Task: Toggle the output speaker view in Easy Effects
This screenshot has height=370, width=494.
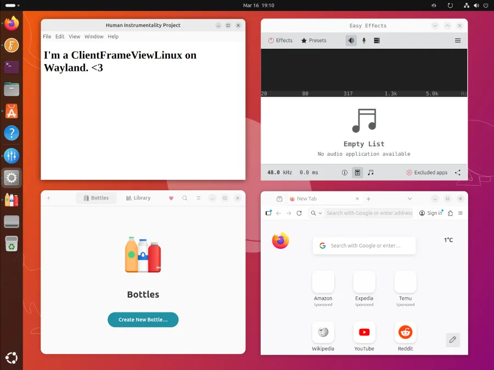Action: pyautogui.click(x=351, y=41)
